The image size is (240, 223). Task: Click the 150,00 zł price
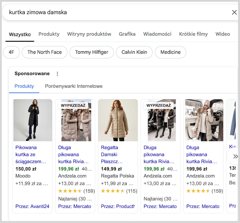[26, 169]
